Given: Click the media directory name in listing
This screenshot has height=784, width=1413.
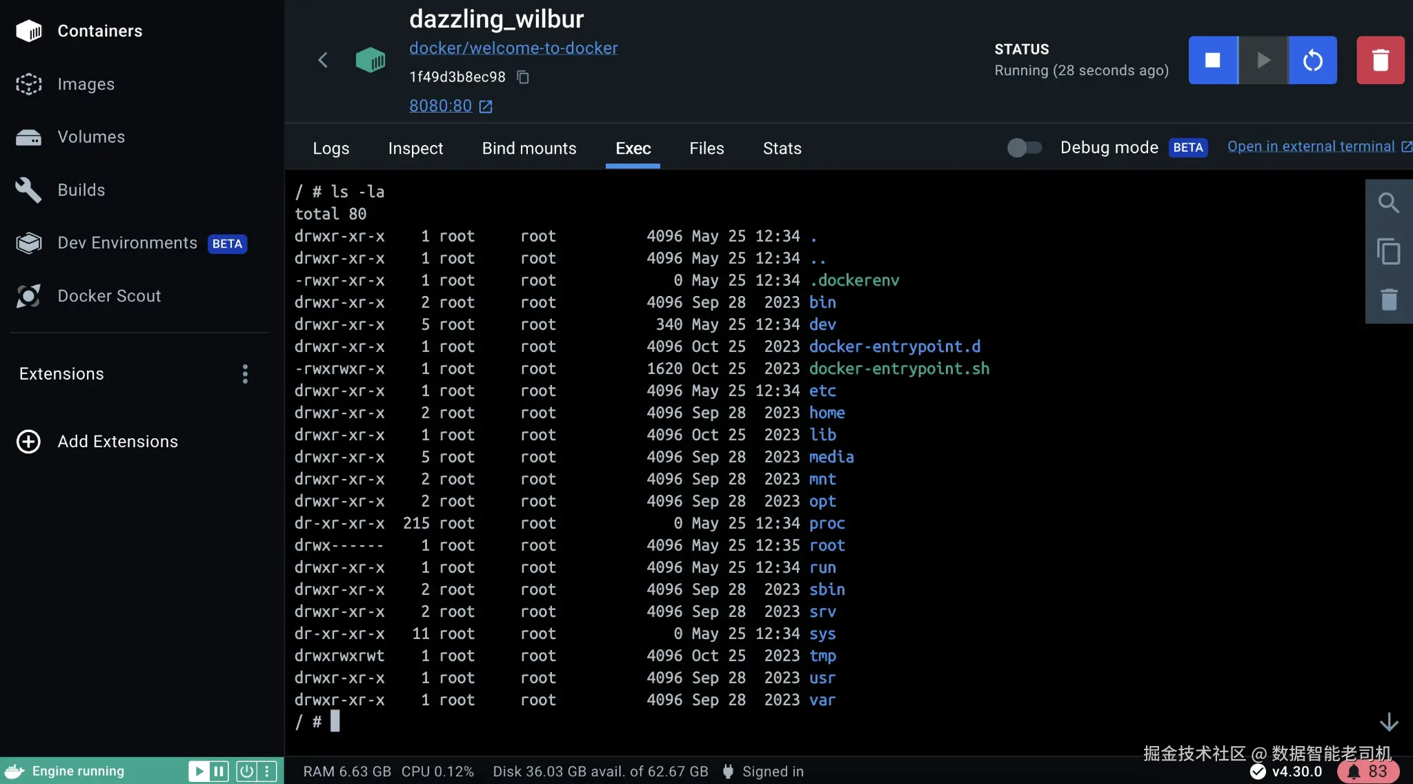Looking at the screenshot, I should pyautogui.click(x=831, y=457).
